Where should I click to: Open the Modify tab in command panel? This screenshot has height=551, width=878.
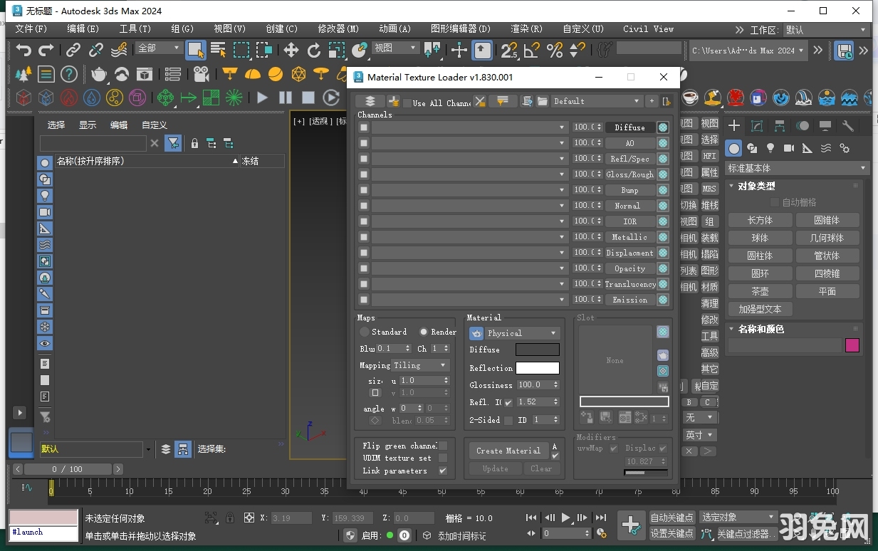pyautogui.click(x=757, y=126)
